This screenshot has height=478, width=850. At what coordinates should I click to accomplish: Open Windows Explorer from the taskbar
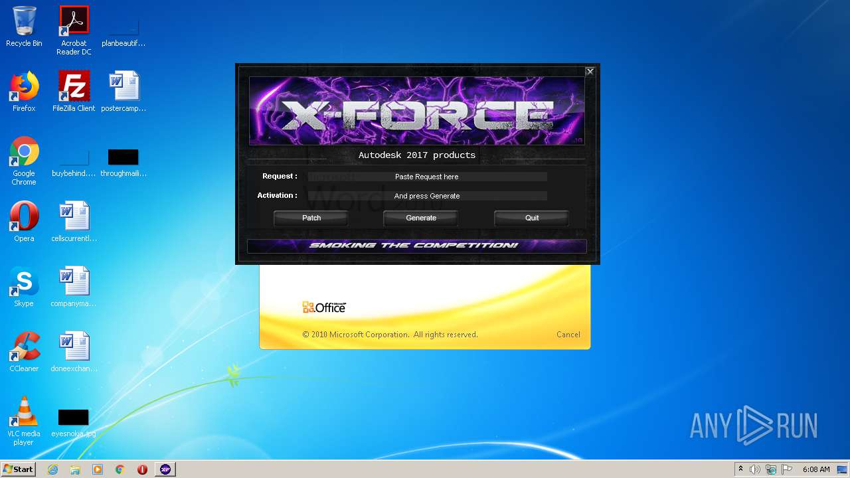(x=75, y=469)
